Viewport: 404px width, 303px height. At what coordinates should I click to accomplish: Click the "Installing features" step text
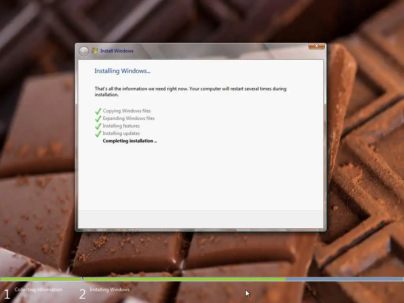tap(121, 126)
